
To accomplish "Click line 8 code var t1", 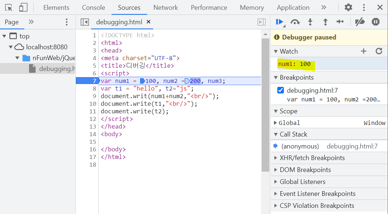I will click(147, 88).
